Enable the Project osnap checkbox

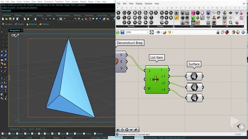click(x=84, y=134)
